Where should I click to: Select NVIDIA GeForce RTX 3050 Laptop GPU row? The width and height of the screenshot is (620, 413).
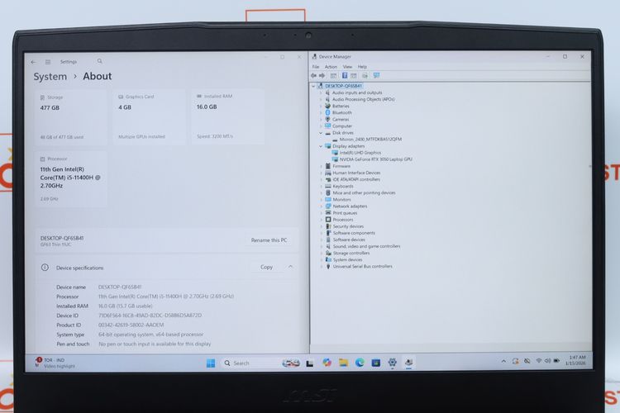point(375,159)
